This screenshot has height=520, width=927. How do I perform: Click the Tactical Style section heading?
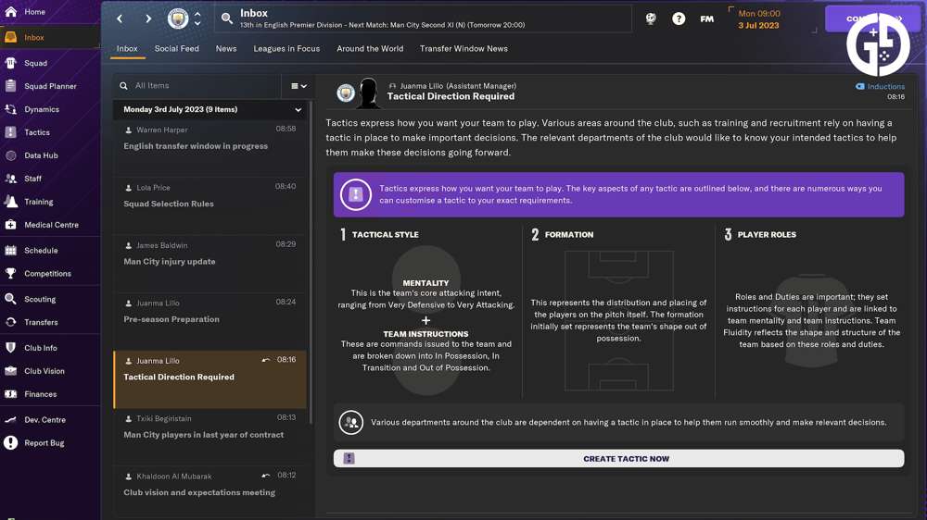coord(385,234)
